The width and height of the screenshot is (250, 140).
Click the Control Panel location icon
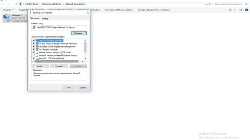click(x=20, y=4)
